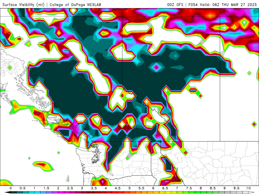Click the '1' label on the color scale
Viewport: 259px width, 194px height.
pos(34,188)
